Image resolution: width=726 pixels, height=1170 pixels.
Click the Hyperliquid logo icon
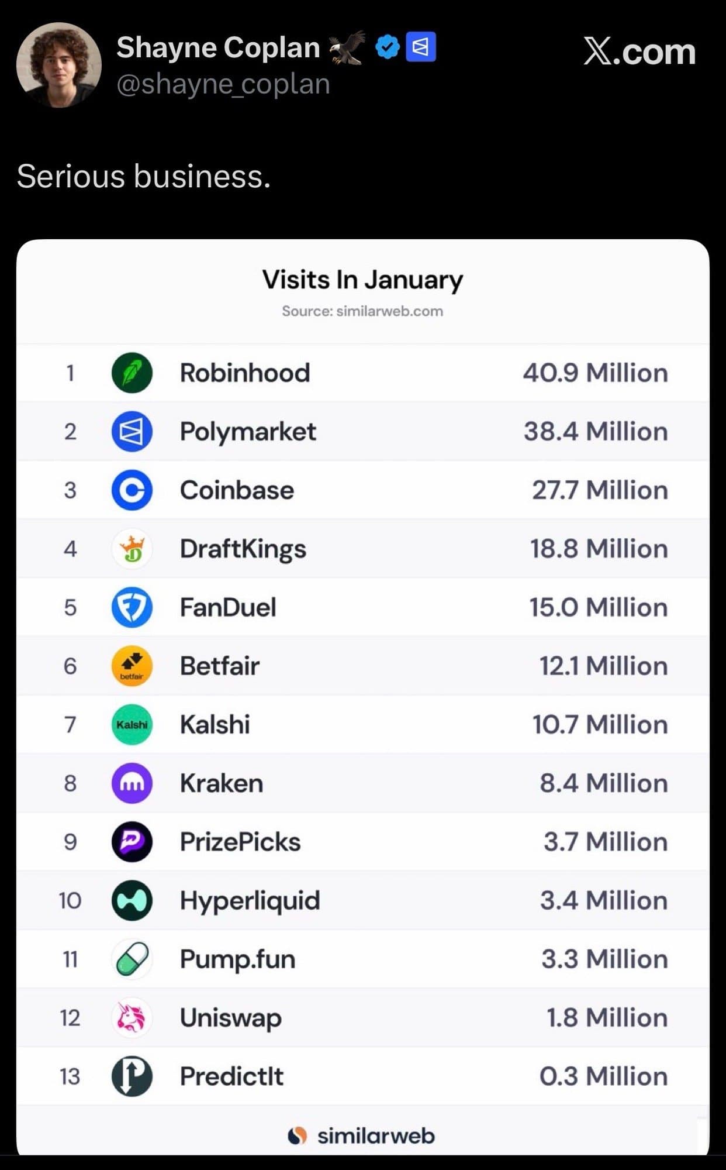[132, 900]
